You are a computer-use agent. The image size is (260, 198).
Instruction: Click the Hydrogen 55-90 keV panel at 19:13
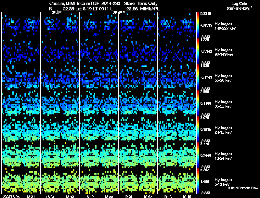(x=167, y=77)
